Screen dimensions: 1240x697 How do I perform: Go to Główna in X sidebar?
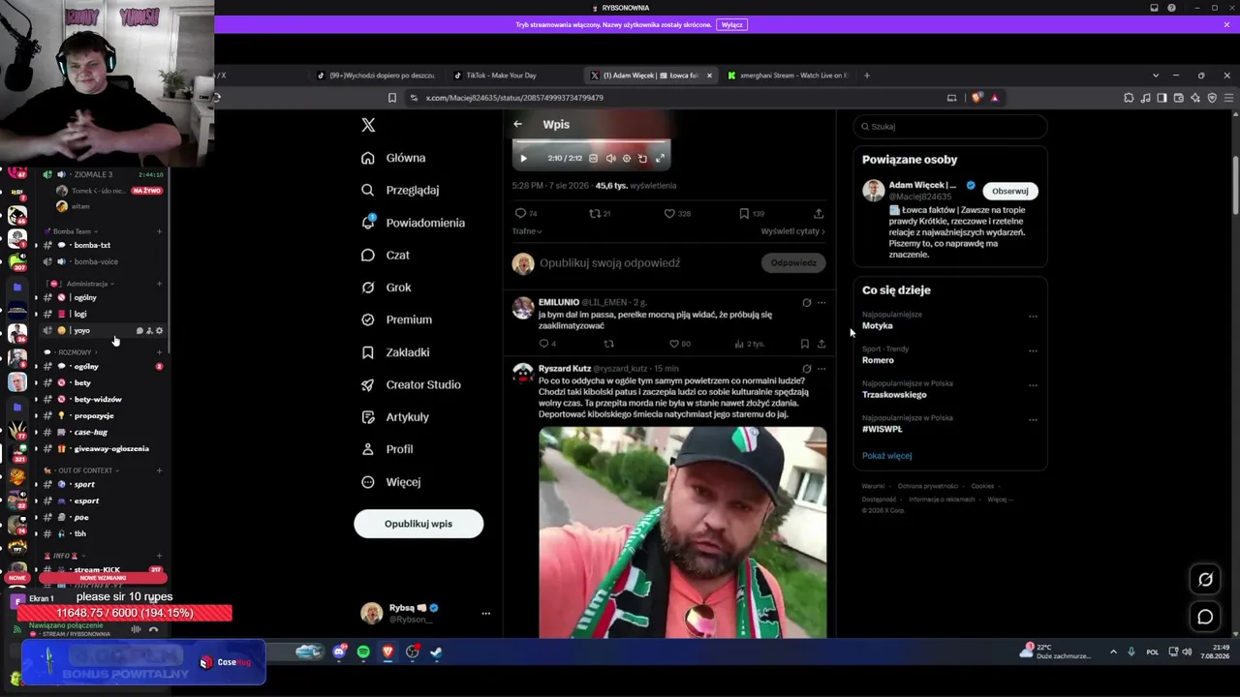393,158
